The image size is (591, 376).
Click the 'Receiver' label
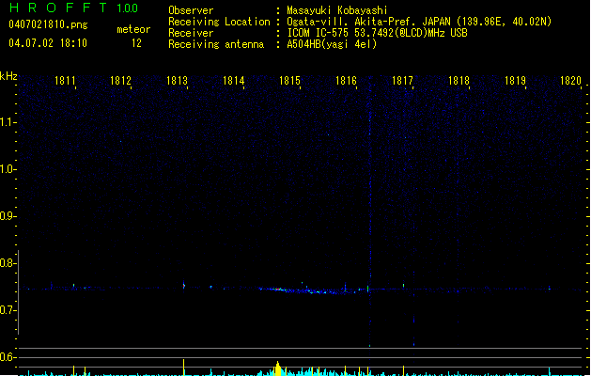point(191,33)
